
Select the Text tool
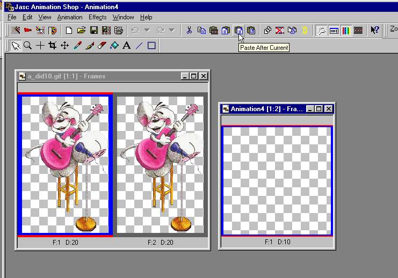pyautogui.click(x=127, y=46)
